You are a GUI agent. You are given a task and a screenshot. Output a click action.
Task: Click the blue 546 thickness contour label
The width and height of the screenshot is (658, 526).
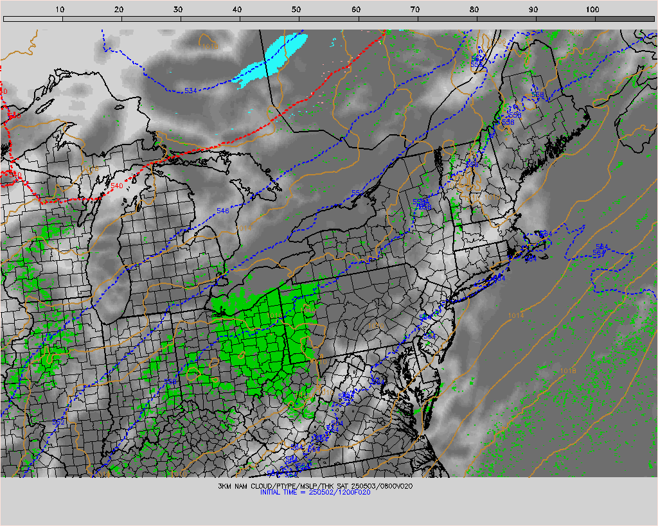[x=223, y=211]
